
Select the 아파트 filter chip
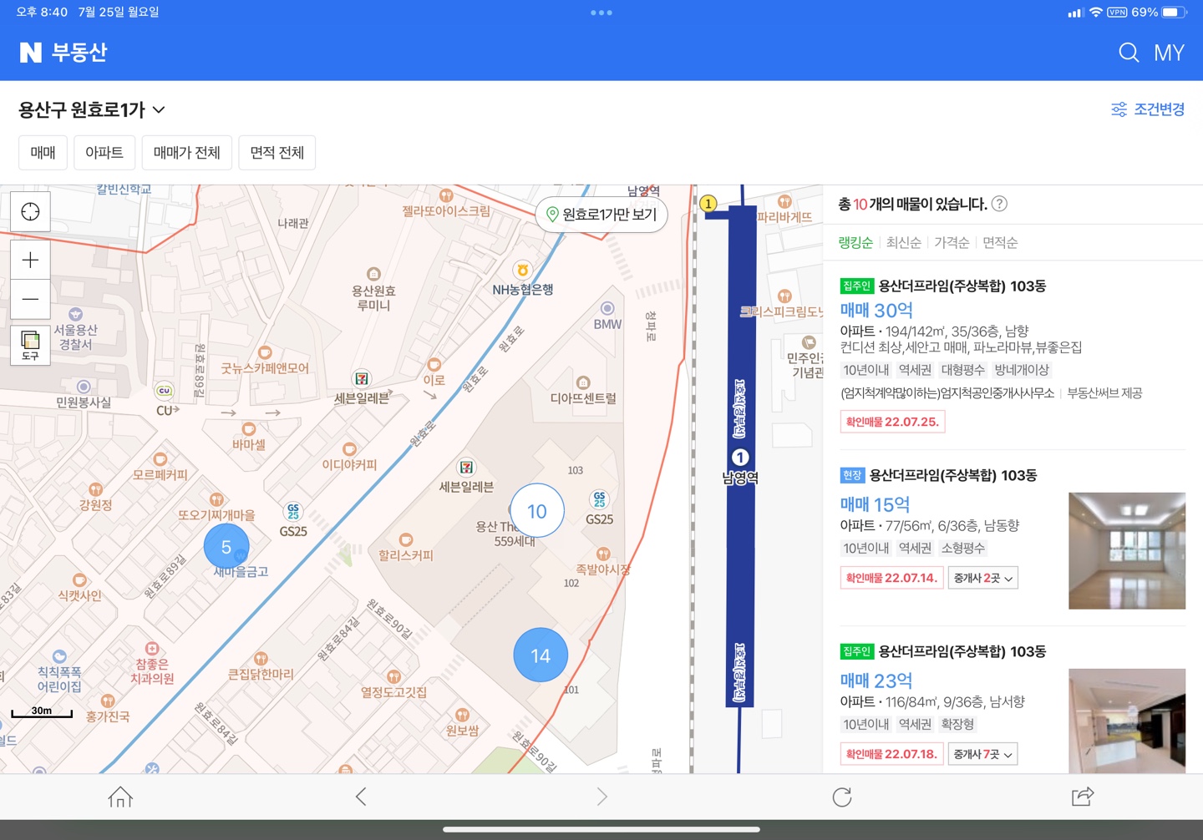(104, 153)
